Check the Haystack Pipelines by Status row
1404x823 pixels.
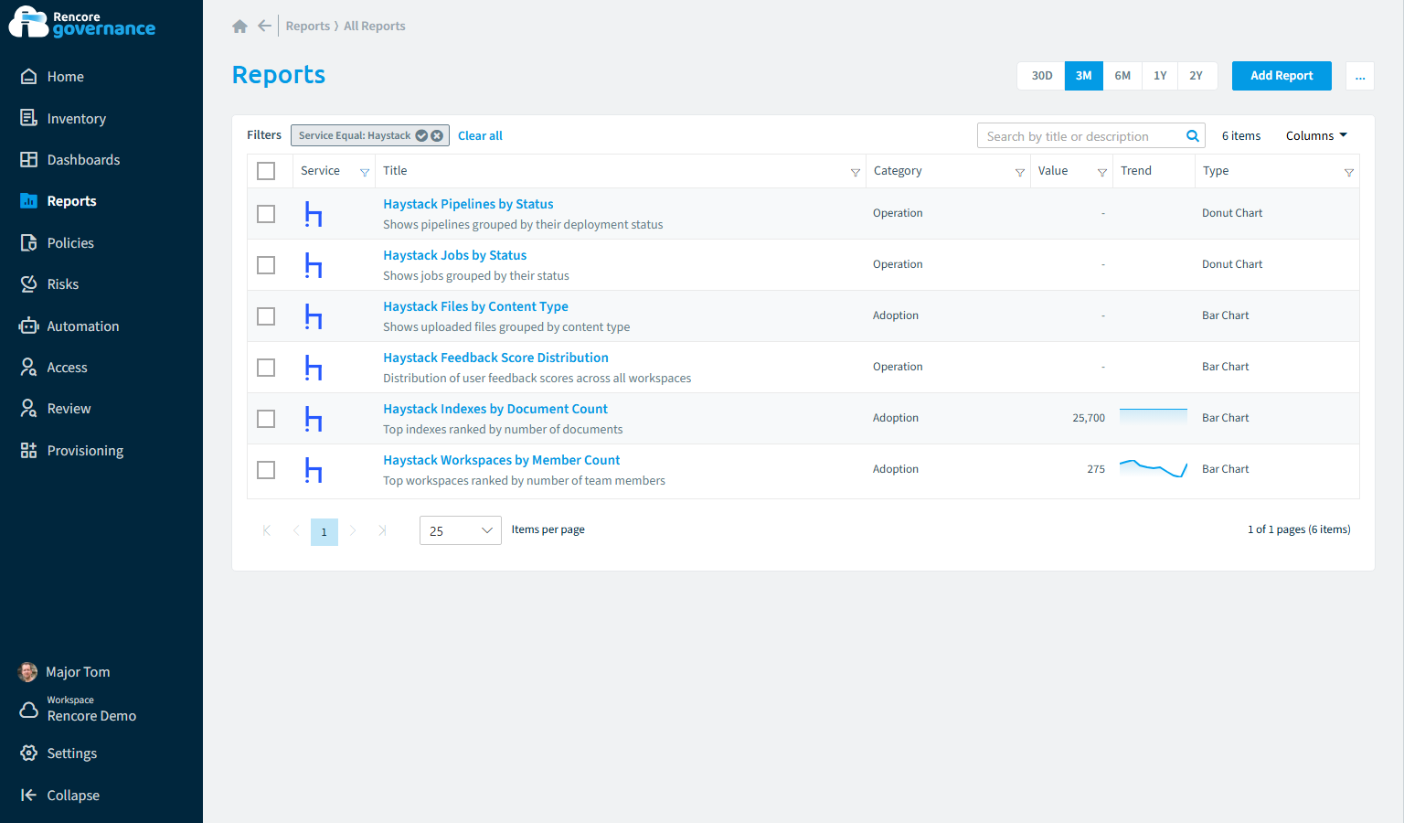(x=266, y=214)
